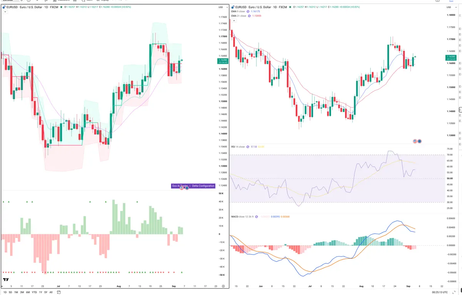
Task: Select the 1Y time range
Action: (40, 292)
